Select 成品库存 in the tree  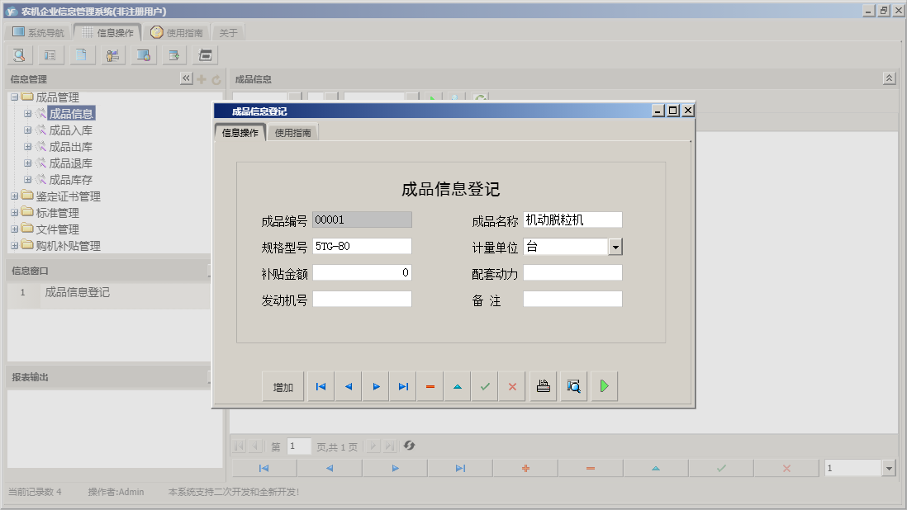[x=70, y=180]
